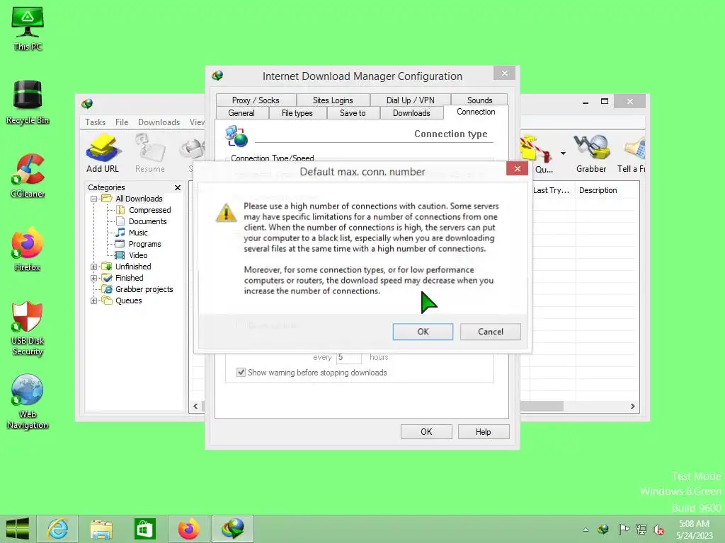Viewport: 725px width, 543px height.
Task: Select the Compressed category
Action: tap(149, 210)
